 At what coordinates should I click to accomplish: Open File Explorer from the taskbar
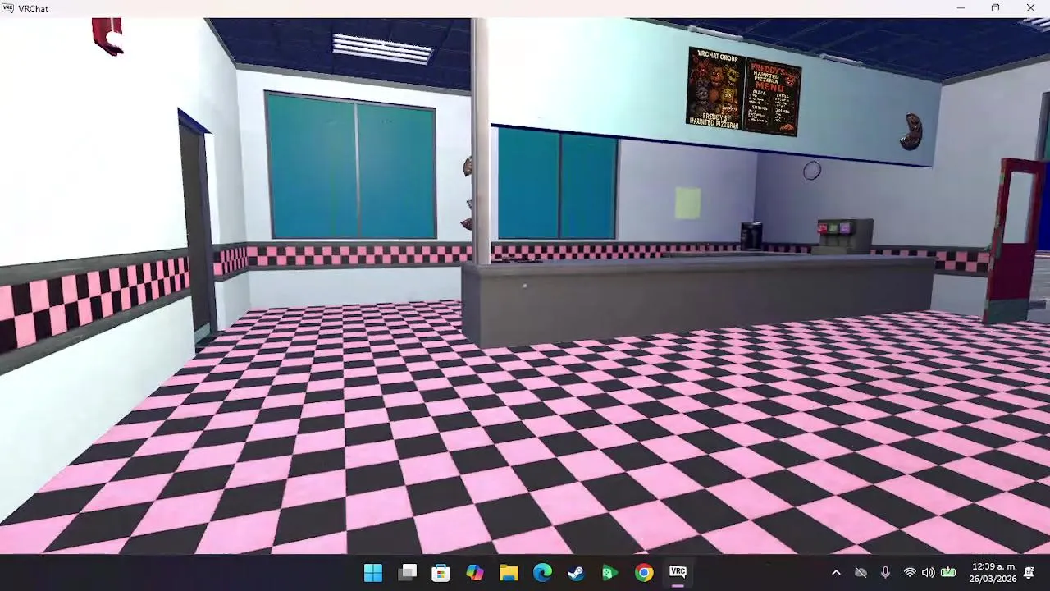click(509, 572)
